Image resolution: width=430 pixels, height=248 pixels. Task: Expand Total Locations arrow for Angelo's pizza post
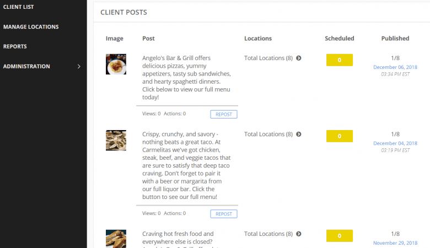click(299, 58)
